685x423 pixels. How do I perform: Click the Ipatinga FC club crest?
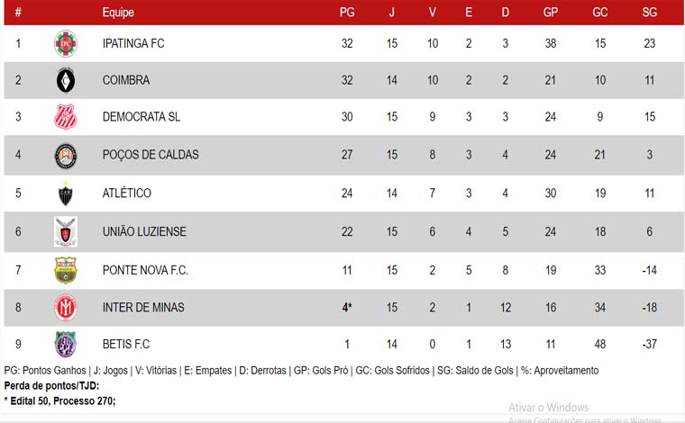click(x=66, y=43)
